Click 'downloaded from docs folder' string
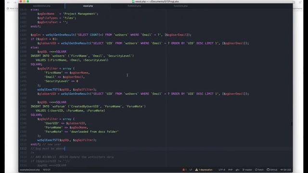 click(x=94, y=132)
